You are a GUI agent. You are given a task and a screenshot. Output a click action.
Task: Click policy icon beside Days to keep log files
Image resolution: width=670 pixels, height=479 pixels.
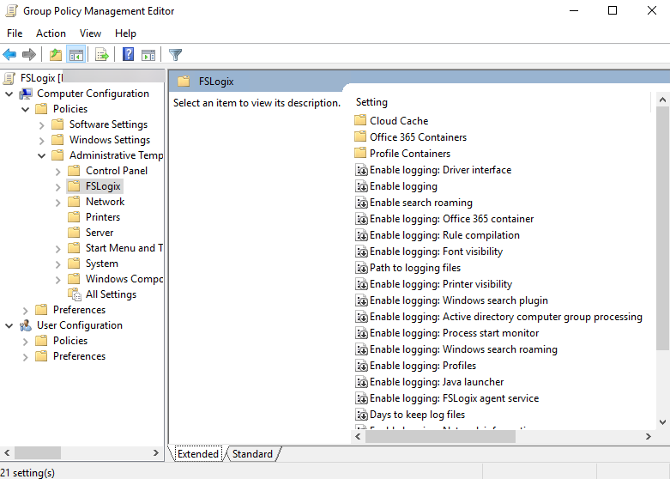(361, 415)
